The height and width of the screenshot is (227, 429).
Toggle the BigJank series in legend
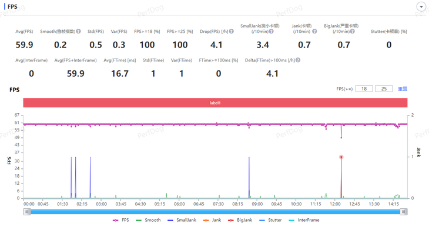(x=240, y=220)
